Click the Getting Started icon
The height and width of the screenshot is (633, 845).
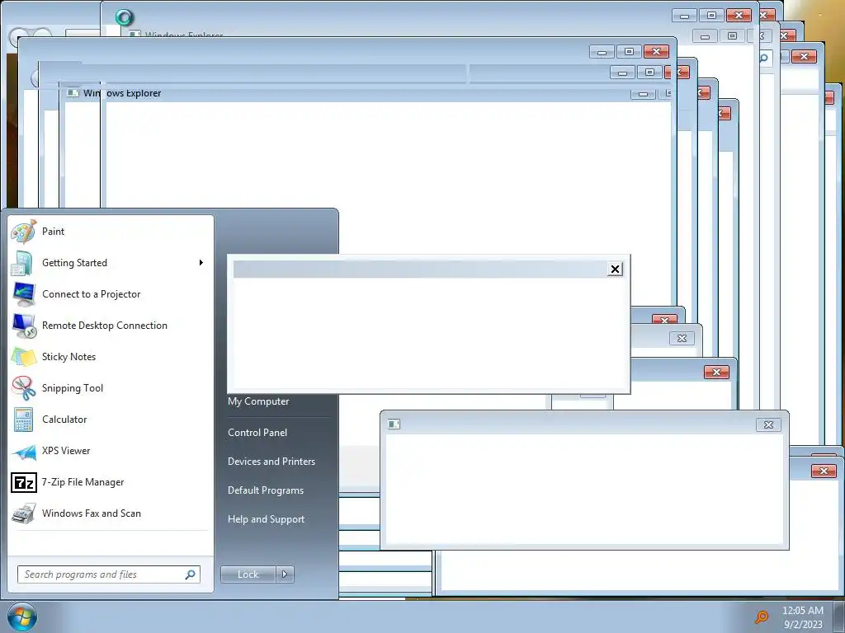click(x=23, y=263)
